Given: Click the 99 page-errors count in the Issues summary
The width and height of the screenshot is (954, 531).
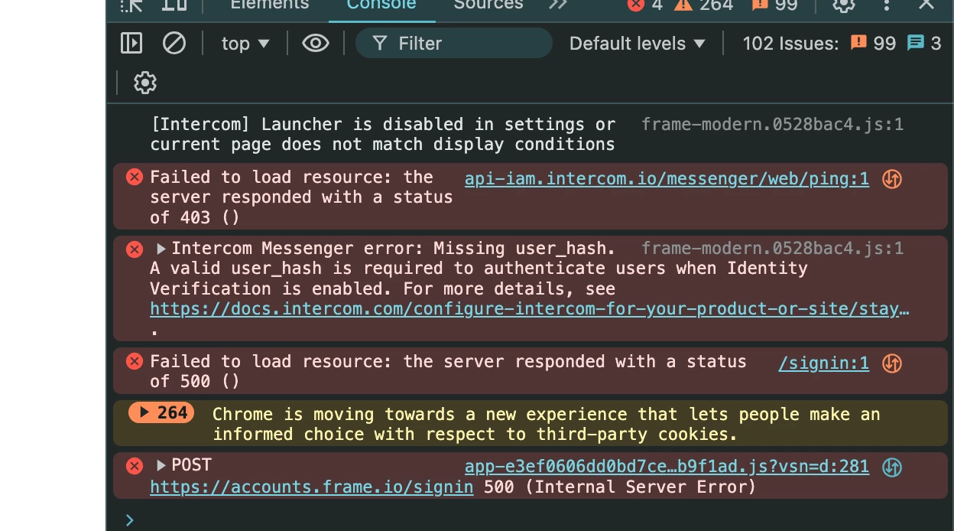Looking at the screenshot, I should pos(873,44).
